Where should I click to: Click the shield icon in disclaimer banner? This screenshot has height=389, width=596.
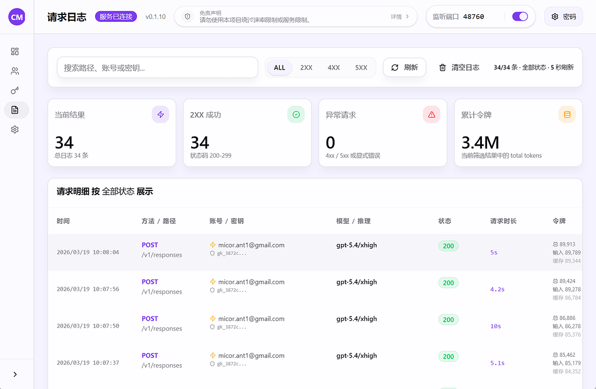[187, 17]
